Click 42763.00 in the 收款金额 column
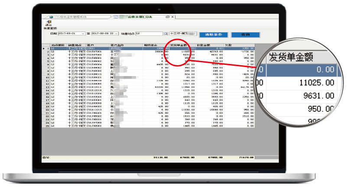 (216, 51)
